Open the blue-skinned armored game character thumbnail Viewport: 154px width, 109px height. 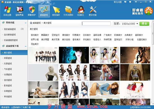coord(135,72)
